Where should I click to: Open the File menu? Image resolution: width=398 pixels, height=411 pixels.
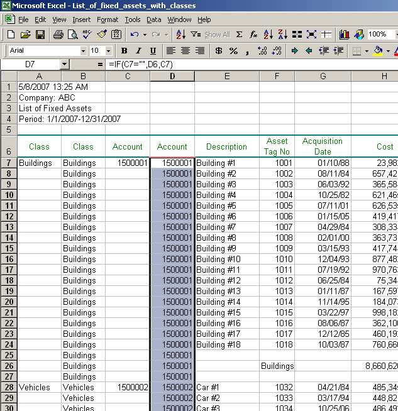23,19
